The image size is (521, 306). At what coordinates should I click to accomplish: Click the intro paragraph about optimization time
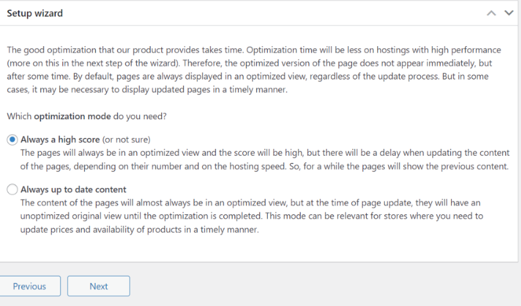pyautogui.click(x=254, y=70)
